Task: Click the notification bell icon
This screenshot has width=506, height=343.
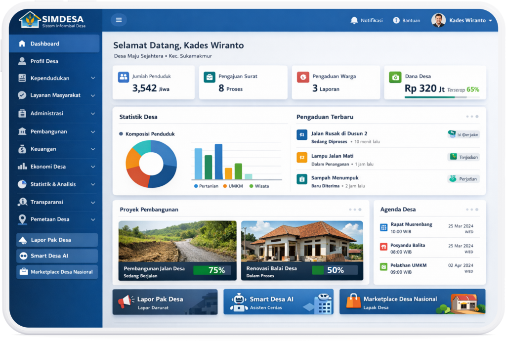Action: point(354,20)
